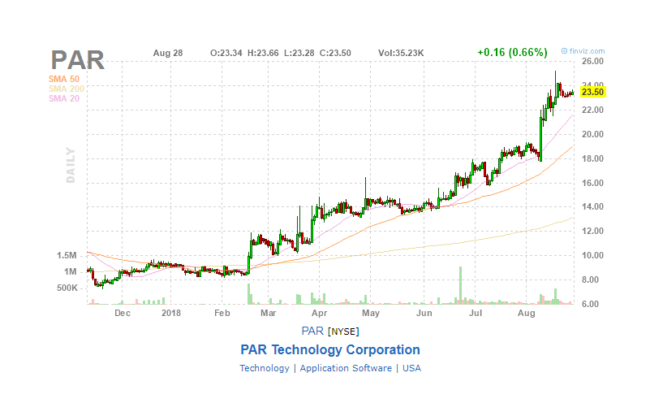Screen dimensions: 650x416
Task: Open the PAR Technology Corporation company link
Action: coord(330,349)
